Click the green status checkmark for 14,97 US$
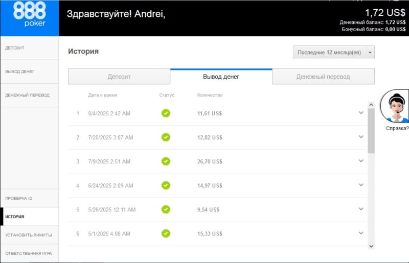Image resolution: width=409 pixels, height=263 pixels. pyautogui.click(x=166, y=185)
